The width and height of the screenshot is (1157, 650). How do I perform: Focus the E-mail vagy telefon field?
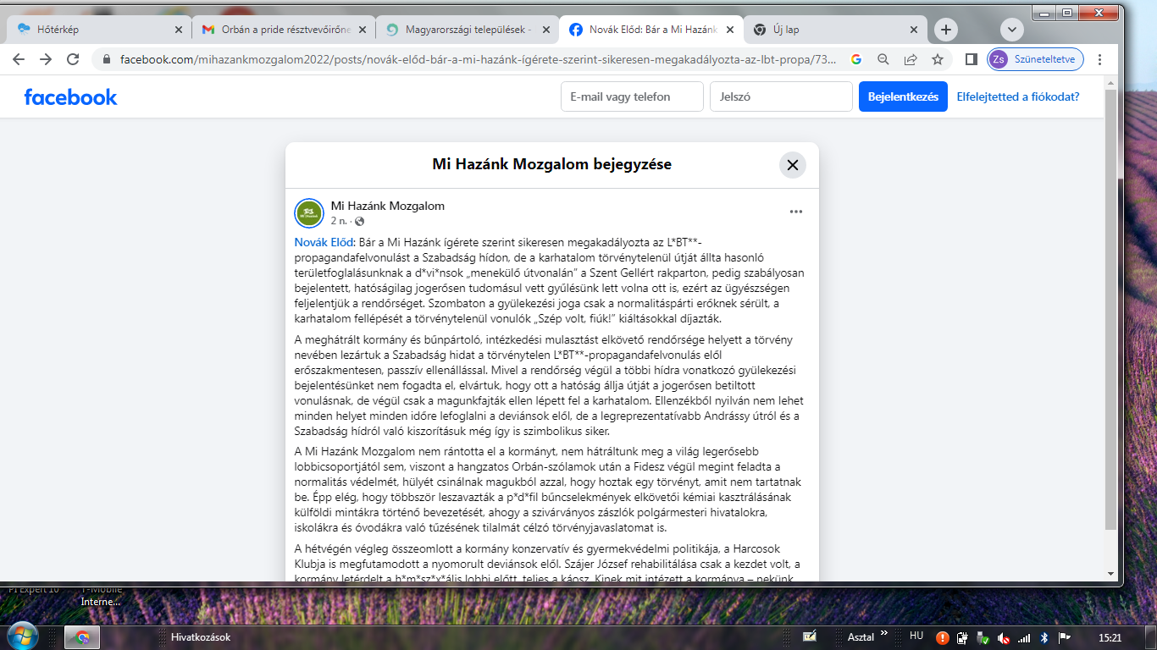click(632, 96)
